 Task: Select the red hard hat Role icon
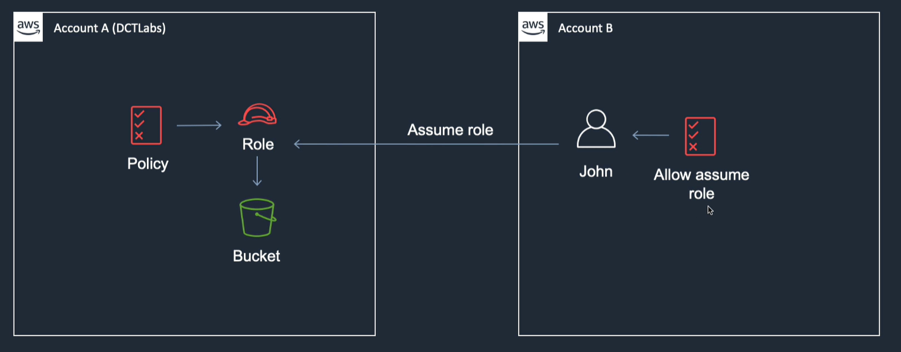pyautogui.click(x=257, y=115)
